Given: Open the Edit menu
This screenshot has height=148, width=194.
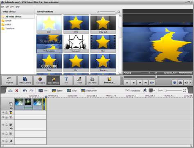Looking at the screenshot, I should [x=7, y=7].
